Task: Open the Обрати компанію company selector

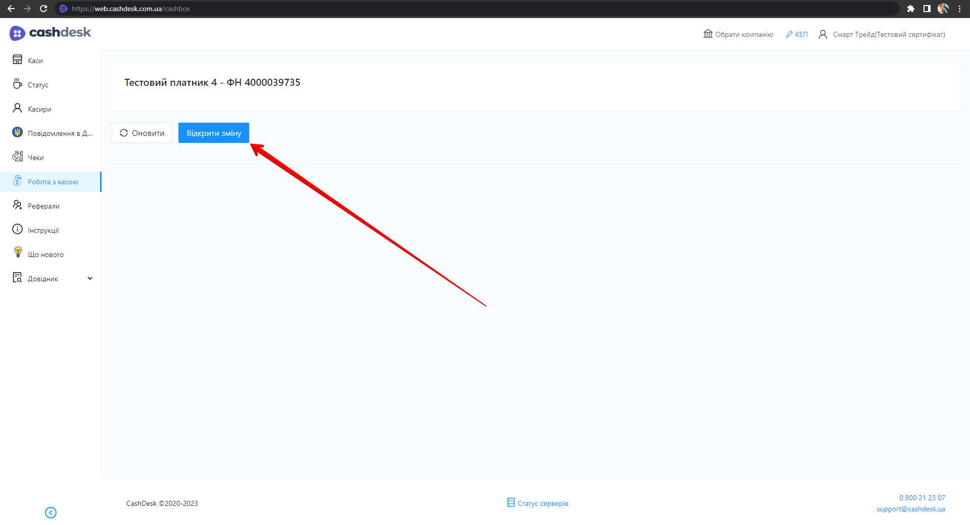Action: click(x=738, y=34)
